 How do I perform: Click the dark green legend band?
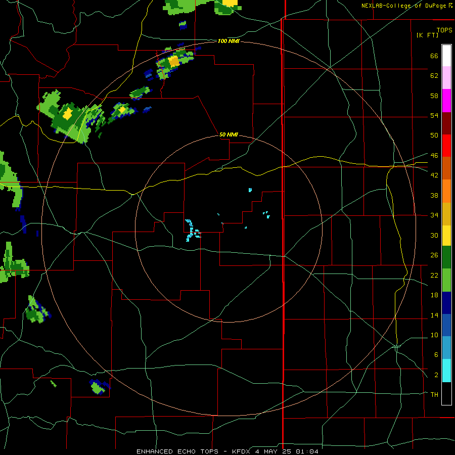tap(446, 257)
